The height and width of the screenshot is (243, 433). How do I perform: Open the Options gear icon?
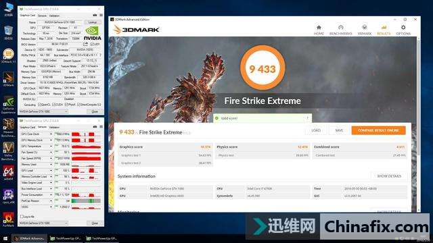pos(403,30)
